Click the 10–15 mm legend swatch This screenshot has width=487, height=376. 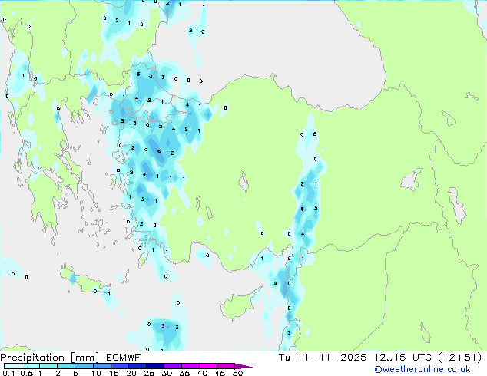click(101, 366)
